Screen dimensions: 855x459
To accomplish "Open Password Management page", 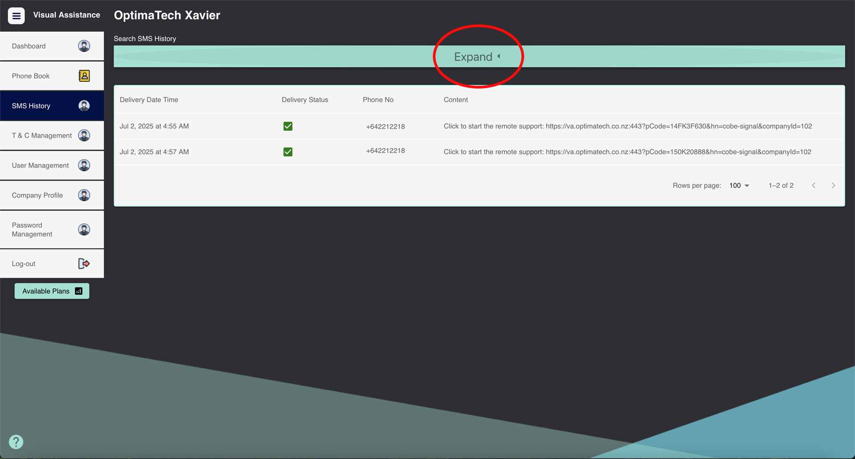I will 52,229.
